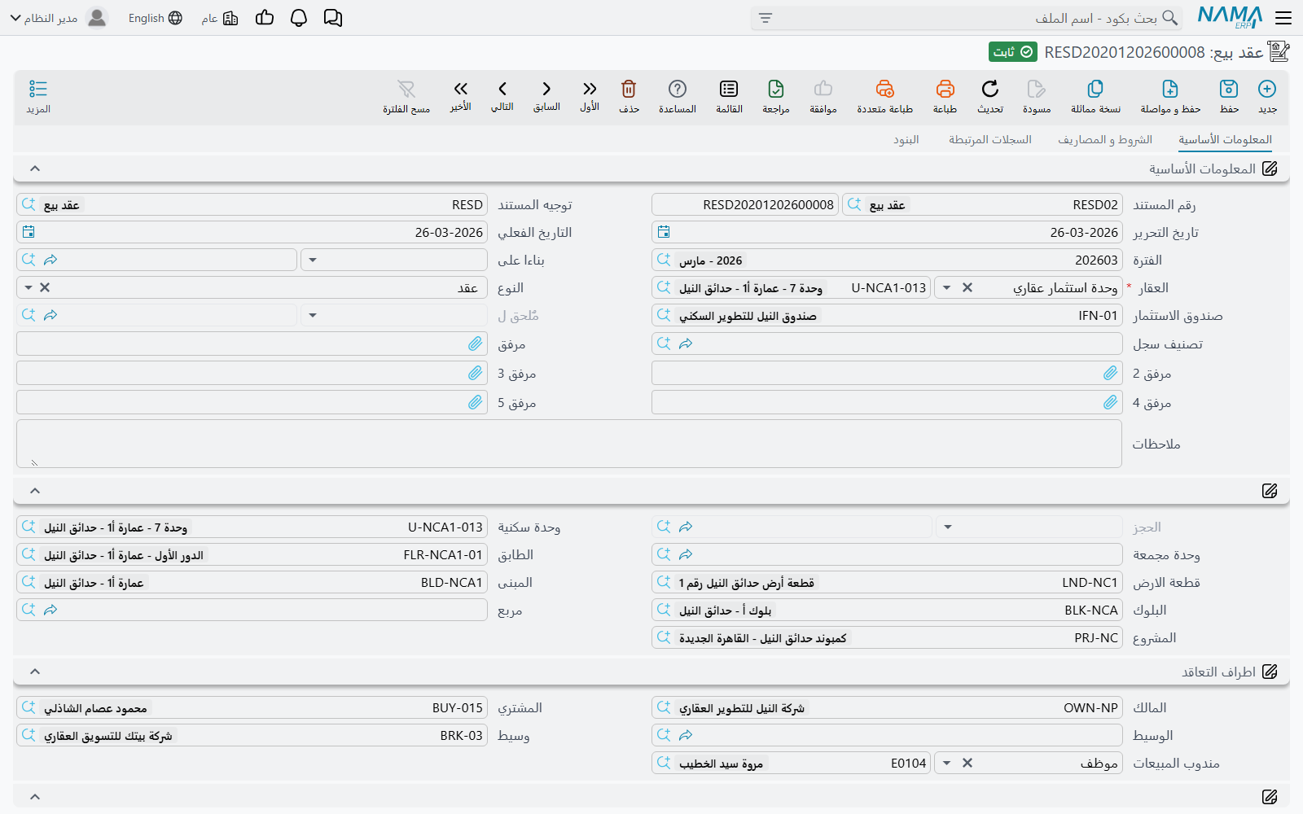Screen dimensions: 1303x814
Task: Switch to البنود tab
Action: click(x=906, y=140)
